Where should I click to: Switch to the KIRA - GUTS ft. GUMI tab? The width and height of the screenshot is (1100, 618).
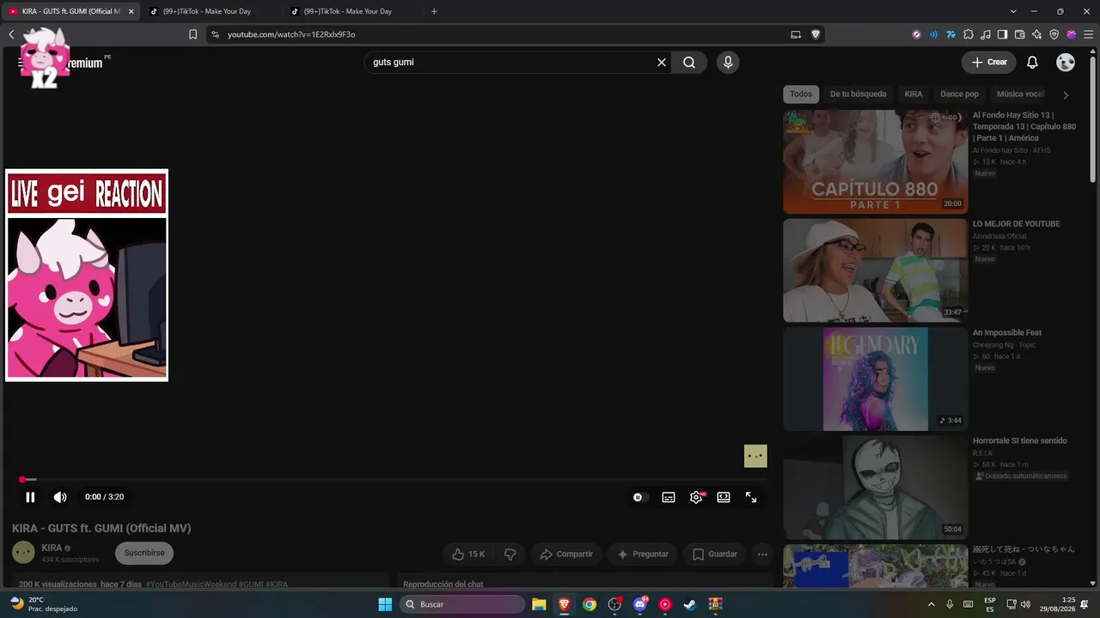70,11
